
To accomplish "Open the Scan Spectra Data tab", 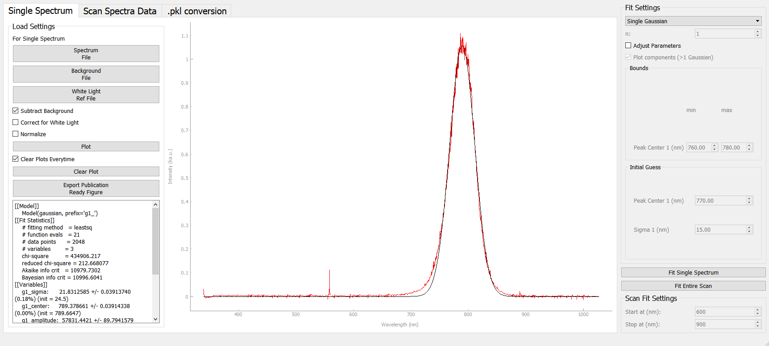I will point(120,11).
